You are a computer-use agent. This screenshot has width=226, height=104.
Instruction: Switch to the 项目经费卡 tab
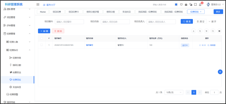click(73, 12)
